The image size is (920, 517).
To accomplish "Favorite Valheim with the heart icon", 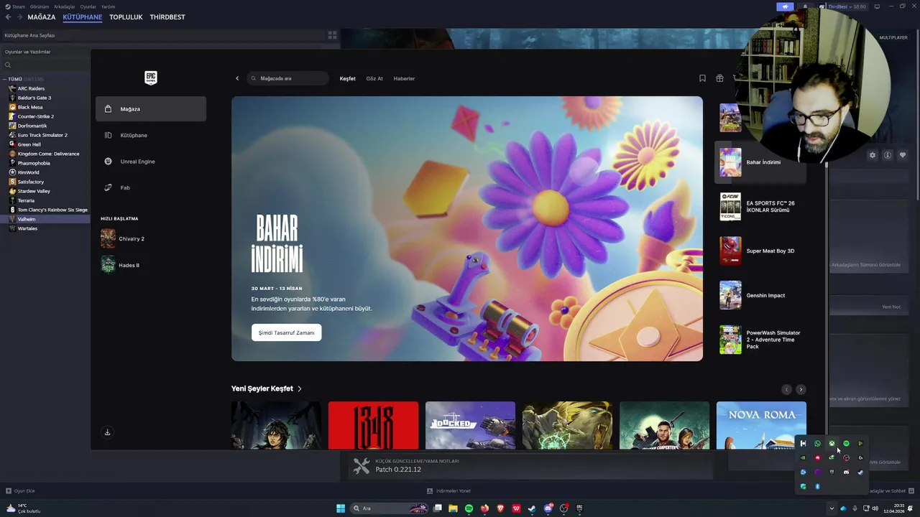I will [903, 155].
